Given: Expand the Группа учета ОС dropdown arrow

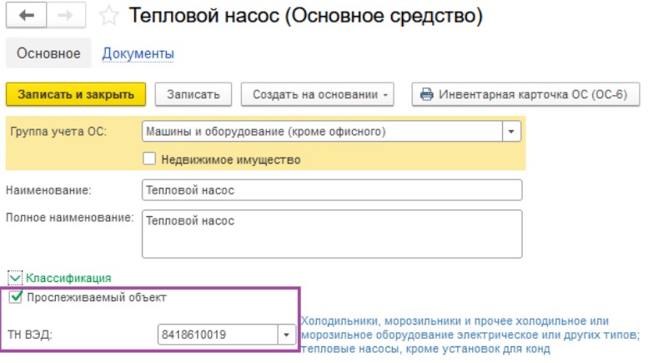Looking at the screenshot, I should (511, 132).
